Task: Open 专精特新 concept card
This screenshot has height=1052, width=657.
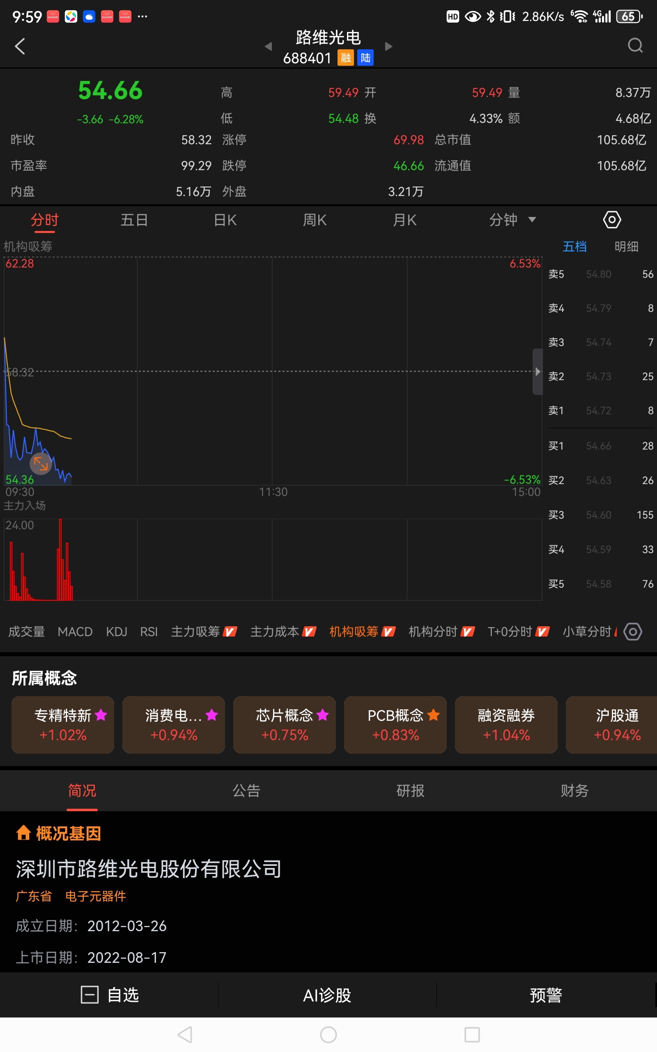Action: click(x=63, y=724)
